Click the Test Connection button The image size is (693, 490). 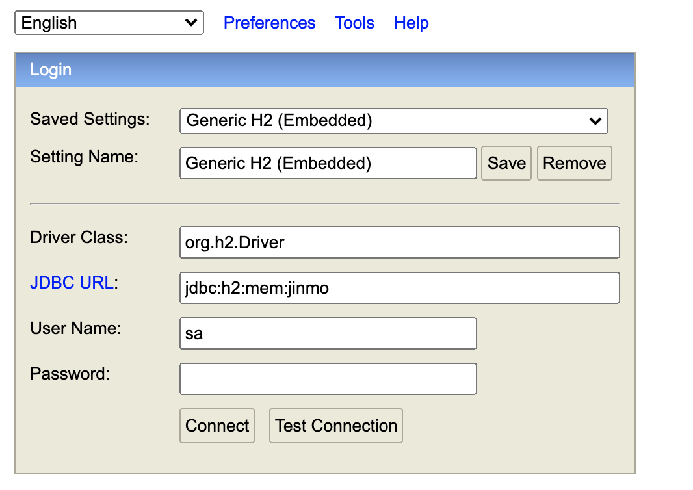(x=336, y=426)
